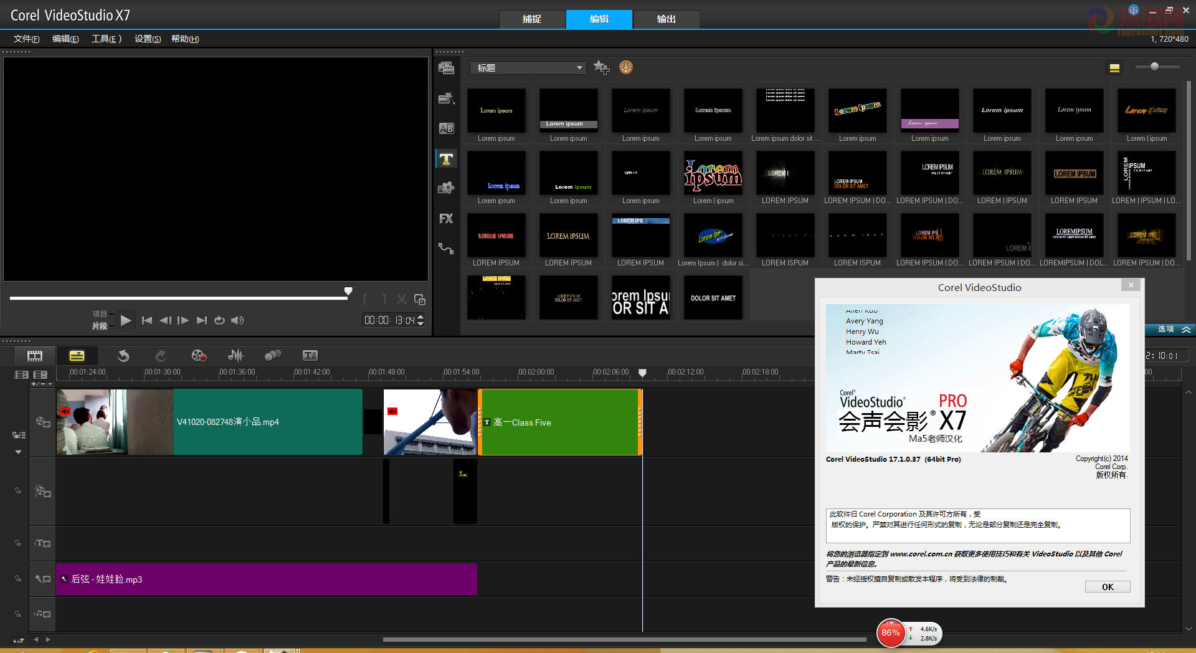Open the Sound Mixer
The width and height of the screenshot is (1196, 653).
point(235,356)
